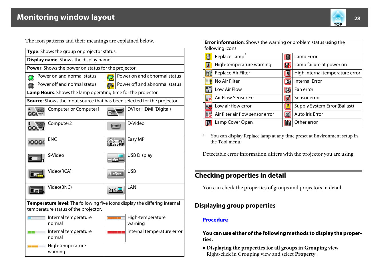Click the green internal temperature normal bar
The width and height of the screenshot is (386, 272).
click(x=36, y=232)
